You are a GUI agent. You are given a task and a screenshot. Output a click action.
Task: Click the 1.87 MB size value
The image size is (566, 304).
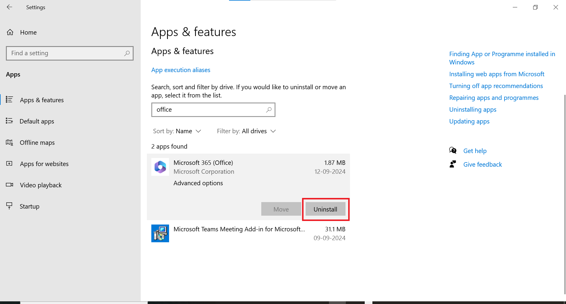pos(335,163)
